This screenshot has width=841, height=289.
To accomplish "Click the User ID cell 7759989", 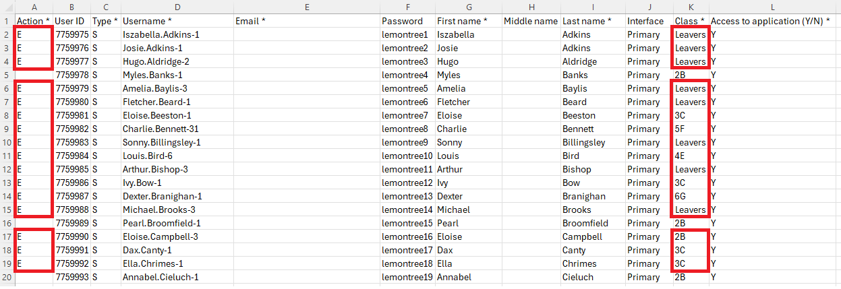I will click(71, 223).
